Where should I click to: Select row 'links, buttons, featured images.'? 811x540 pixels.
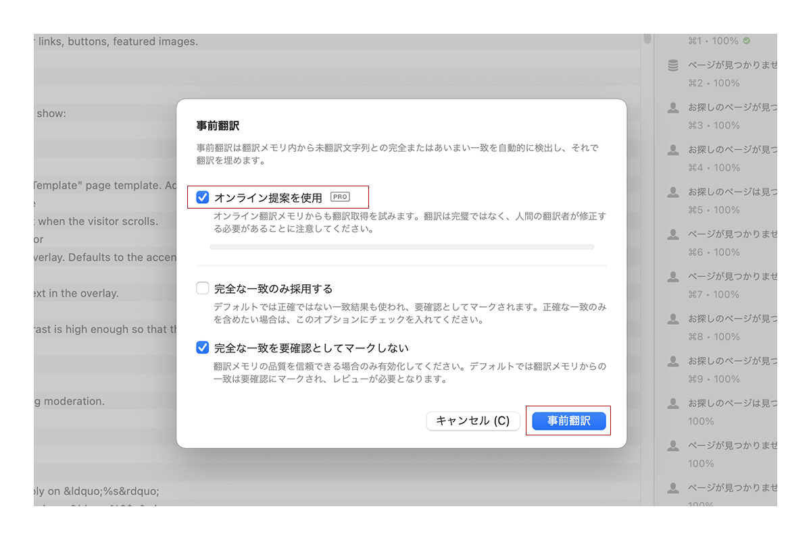click(337, 41)
